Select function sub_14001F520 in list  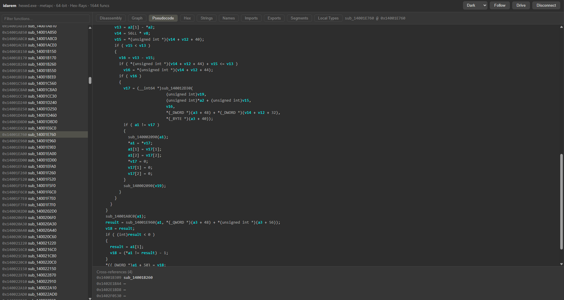click(x=44, y=179)
